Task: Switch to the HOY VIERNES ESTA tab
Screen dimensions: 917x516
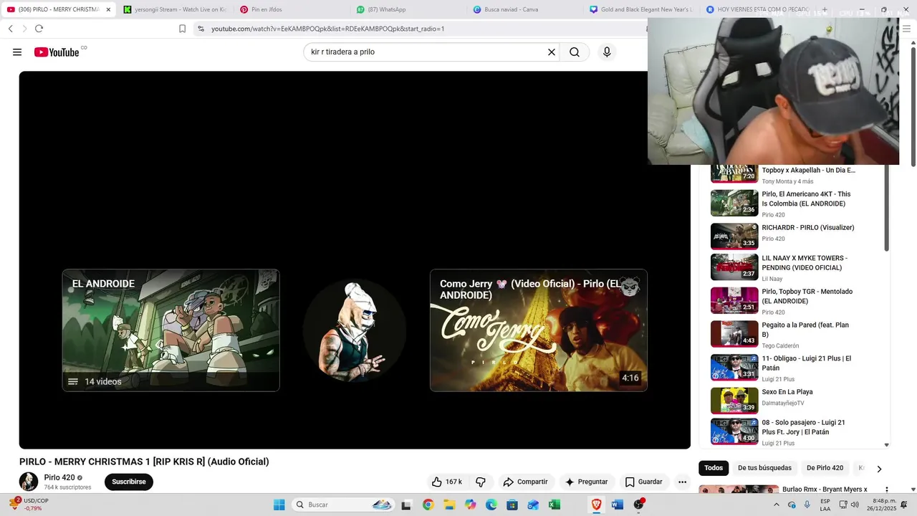Action: pyautogui.click(x=757, y=9)
